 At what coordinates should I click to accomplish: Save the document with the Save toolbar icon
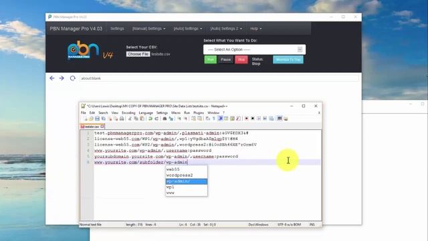point(97,118)
